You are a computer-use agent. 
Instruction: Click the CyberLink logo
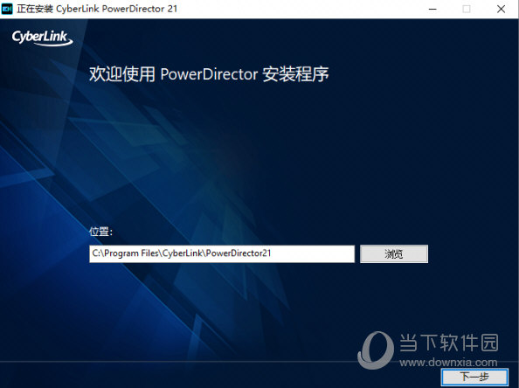42,38
